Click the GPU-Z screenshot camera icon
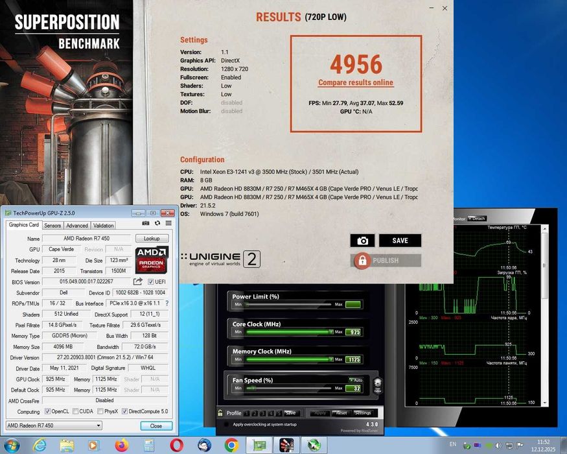Screen dimensions: 567x454 tap(146, 223)
